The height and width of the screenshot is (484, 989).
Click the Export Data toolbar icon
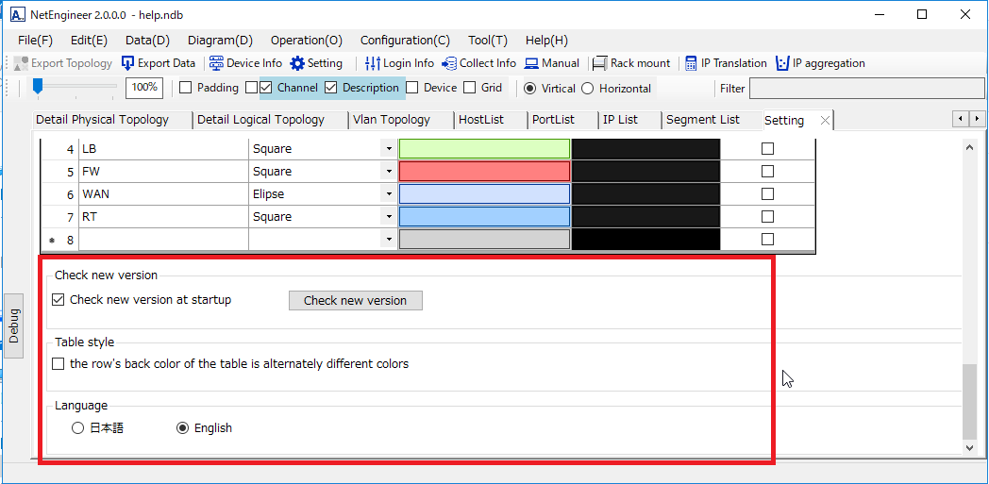(x=128, y=63)
